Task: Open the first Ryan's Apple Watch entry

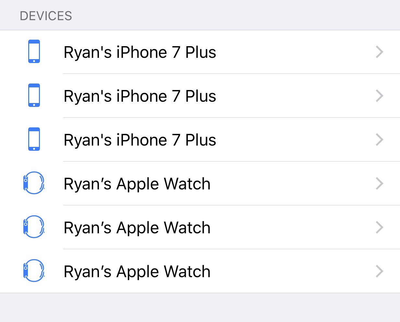Action: 137,184
